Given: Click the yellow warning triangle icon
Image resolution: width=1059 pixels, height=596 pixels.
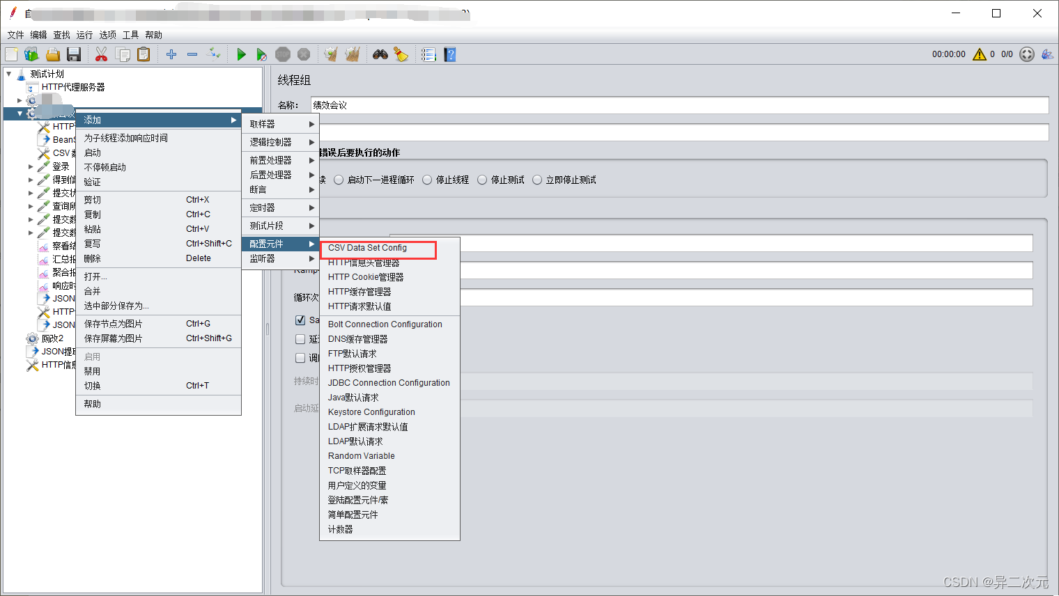Looking at the screenshot, I should [980, 54].
